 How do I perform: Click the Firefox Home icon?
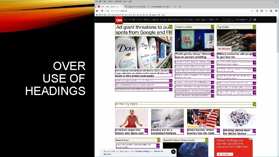coord(97,11)
